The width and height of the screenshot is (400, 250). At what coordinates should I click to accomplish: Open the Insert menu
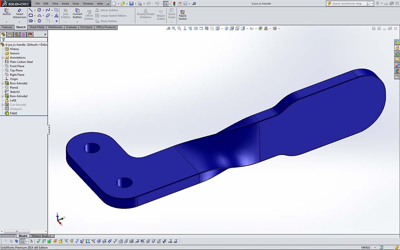pos(65,4)
